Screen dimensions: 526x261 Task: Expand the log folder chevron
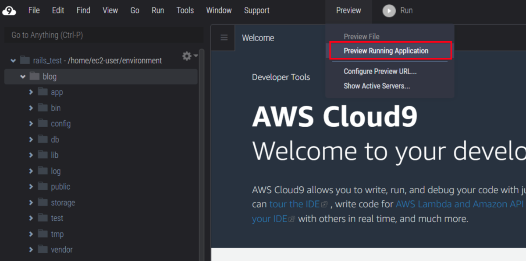click(x=31, y=171)
